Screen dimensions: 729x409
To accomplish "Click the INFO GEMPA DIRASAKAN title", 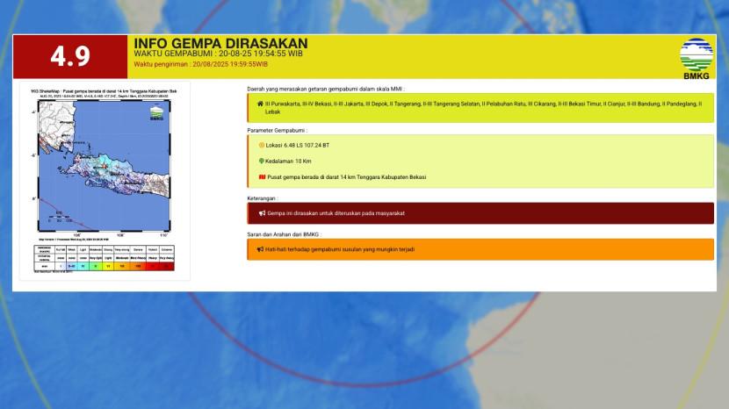I will click(220, 44).
